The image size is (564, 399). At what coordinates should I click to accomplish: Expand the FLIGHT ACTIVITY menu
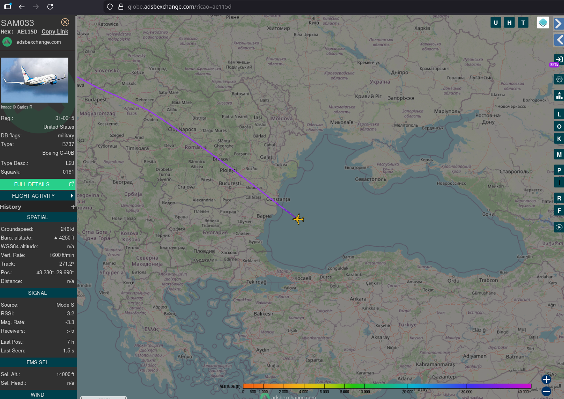click(38, 196)
